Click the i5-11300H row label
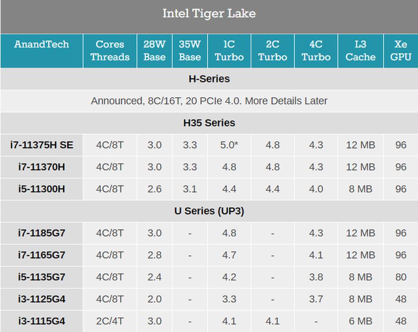 click(x=42, y=189)
